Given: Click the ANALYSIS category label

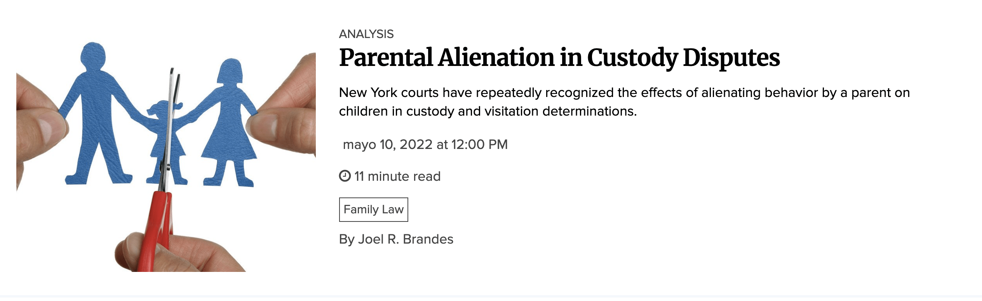Looking at the screenshot, I should (366, 34).
